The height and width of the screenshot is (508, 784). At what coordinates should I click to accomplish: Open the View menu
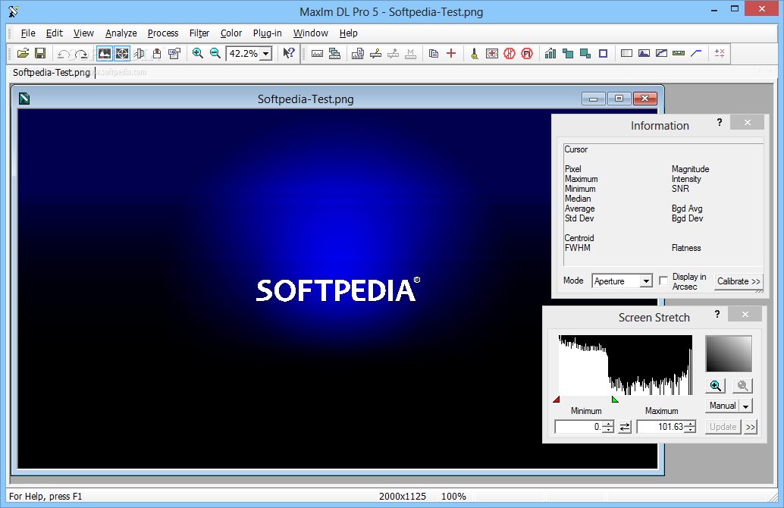click(x=83, y=33)
